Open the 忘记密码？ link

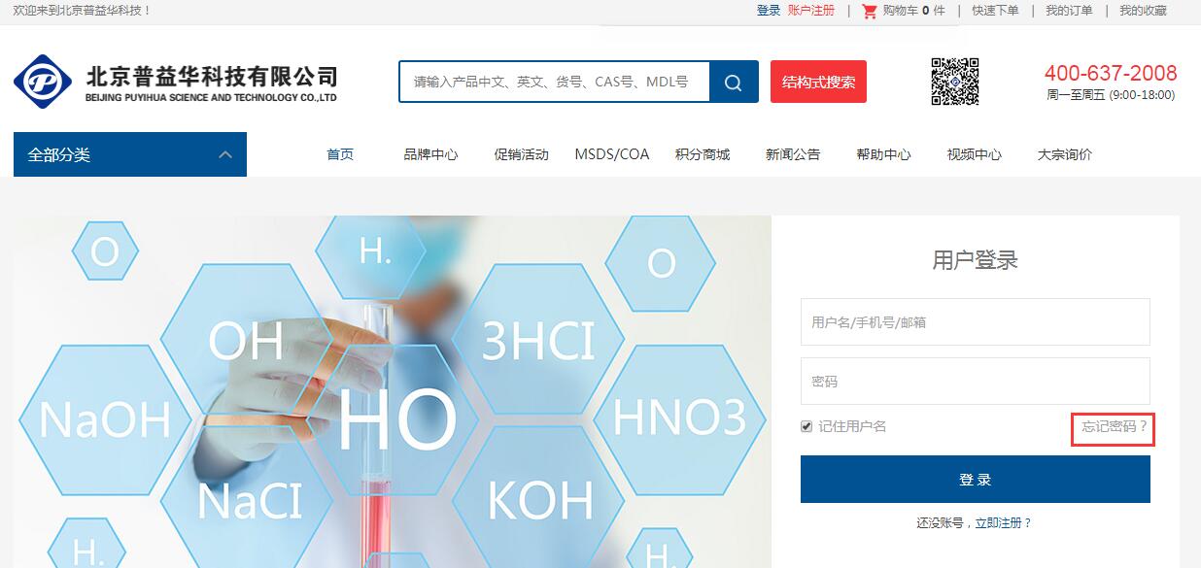pyautogui.click(x=1114, y=426)
